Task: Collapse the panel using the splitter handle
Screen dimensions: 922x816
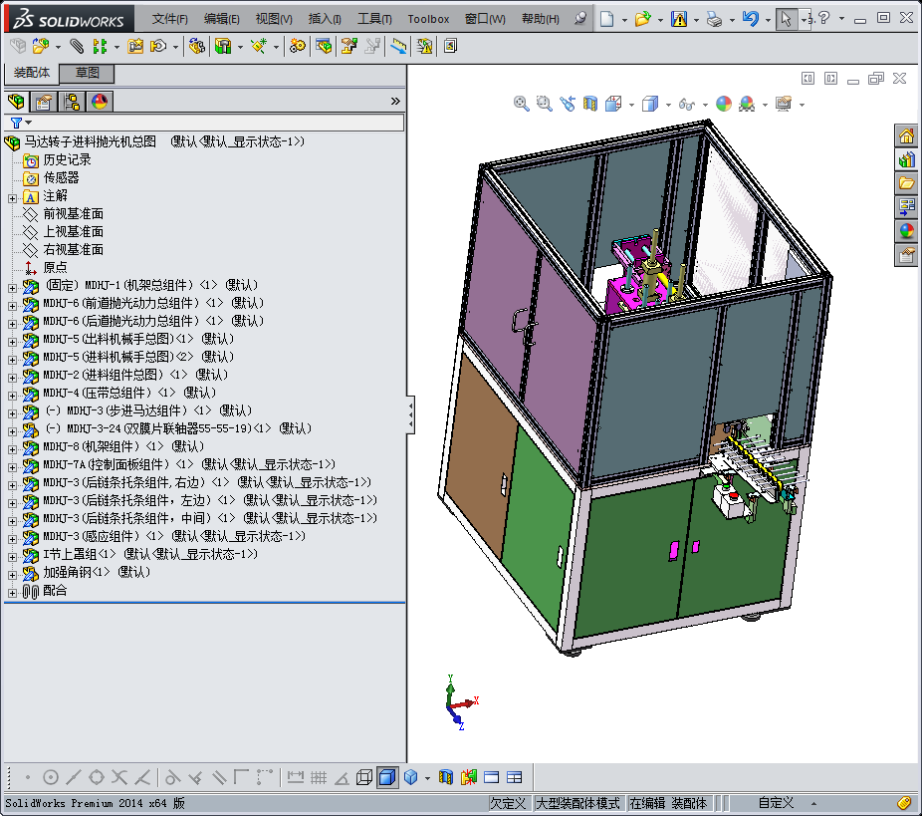Action: click(x=410, y=414)
